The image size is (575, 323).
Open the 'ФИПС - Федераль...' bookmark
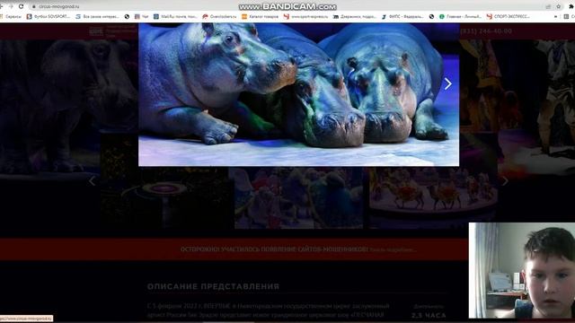pyautogui.click(x=402, y=16)
